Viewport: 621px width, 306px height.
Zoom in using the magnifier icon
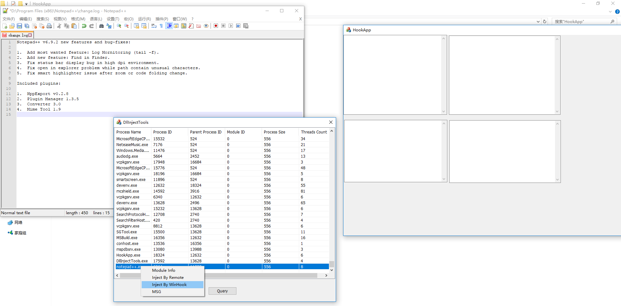point(119,26)
